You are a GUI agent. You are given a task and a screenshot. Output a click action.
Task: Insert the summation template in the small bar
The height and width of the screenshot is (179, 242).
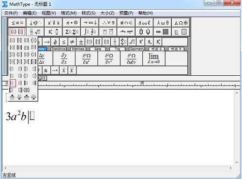pyautogui.click(x=123, y=42)
